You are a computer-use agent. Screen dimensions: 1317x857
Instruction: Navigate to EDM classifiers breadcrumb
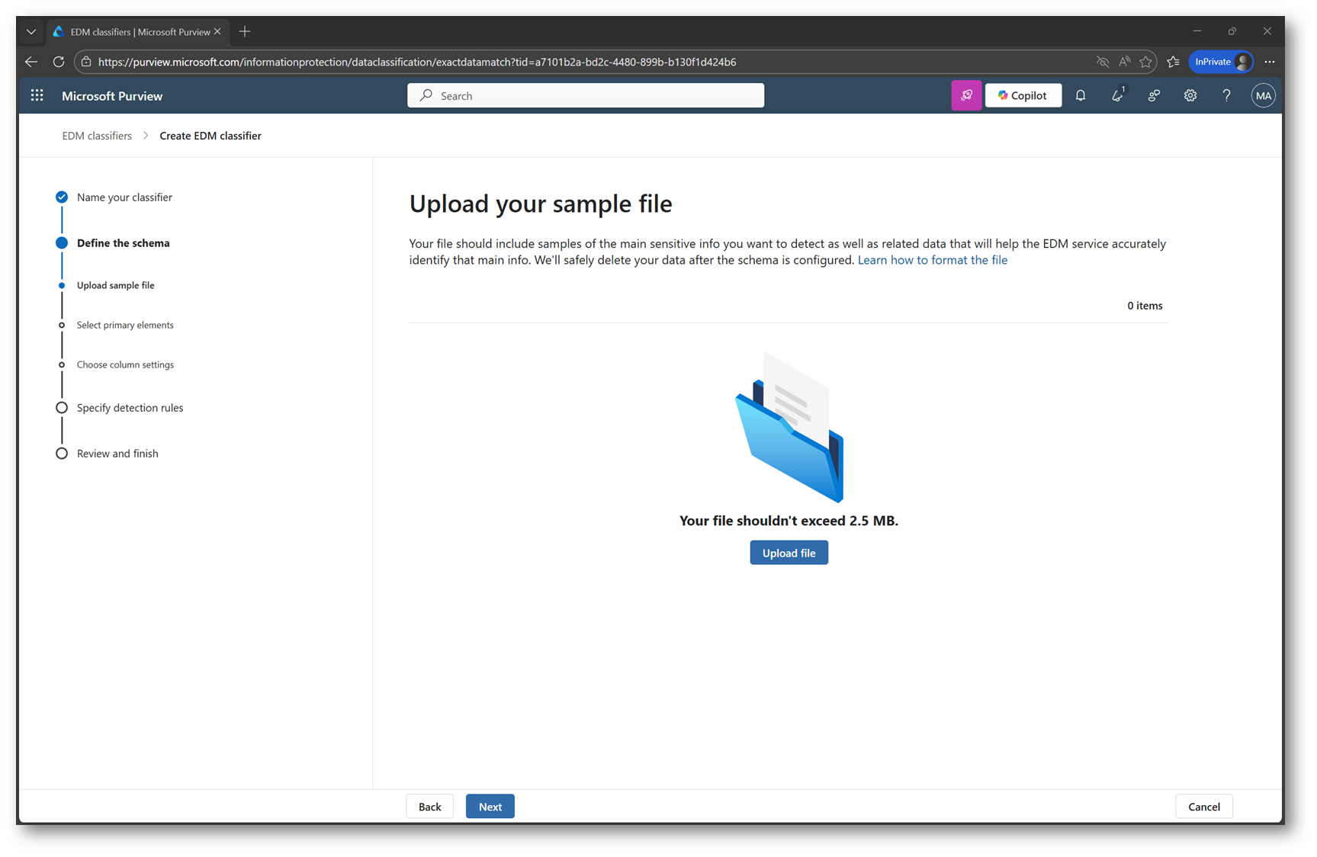point(97,136)
